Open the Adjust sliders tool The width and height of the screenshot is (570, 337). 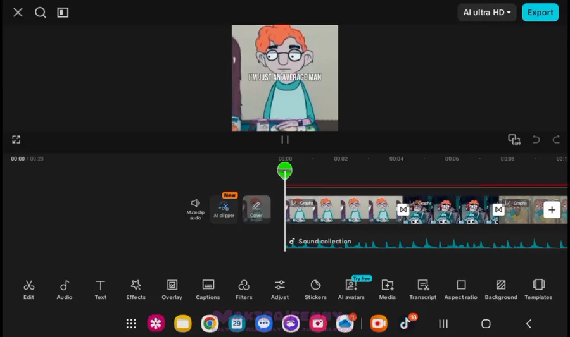tap(279, 290)
